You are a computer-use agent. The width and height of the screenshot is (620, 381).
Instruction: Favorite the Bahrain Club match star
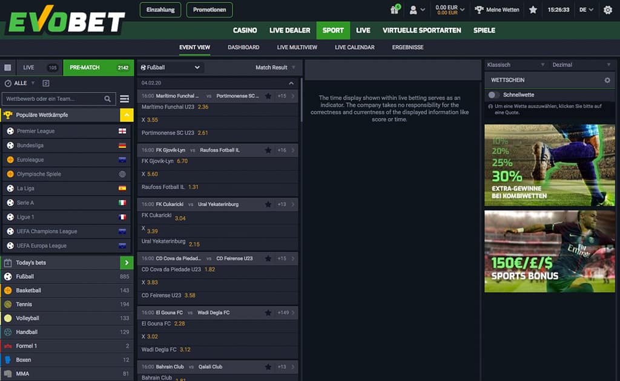268,366
